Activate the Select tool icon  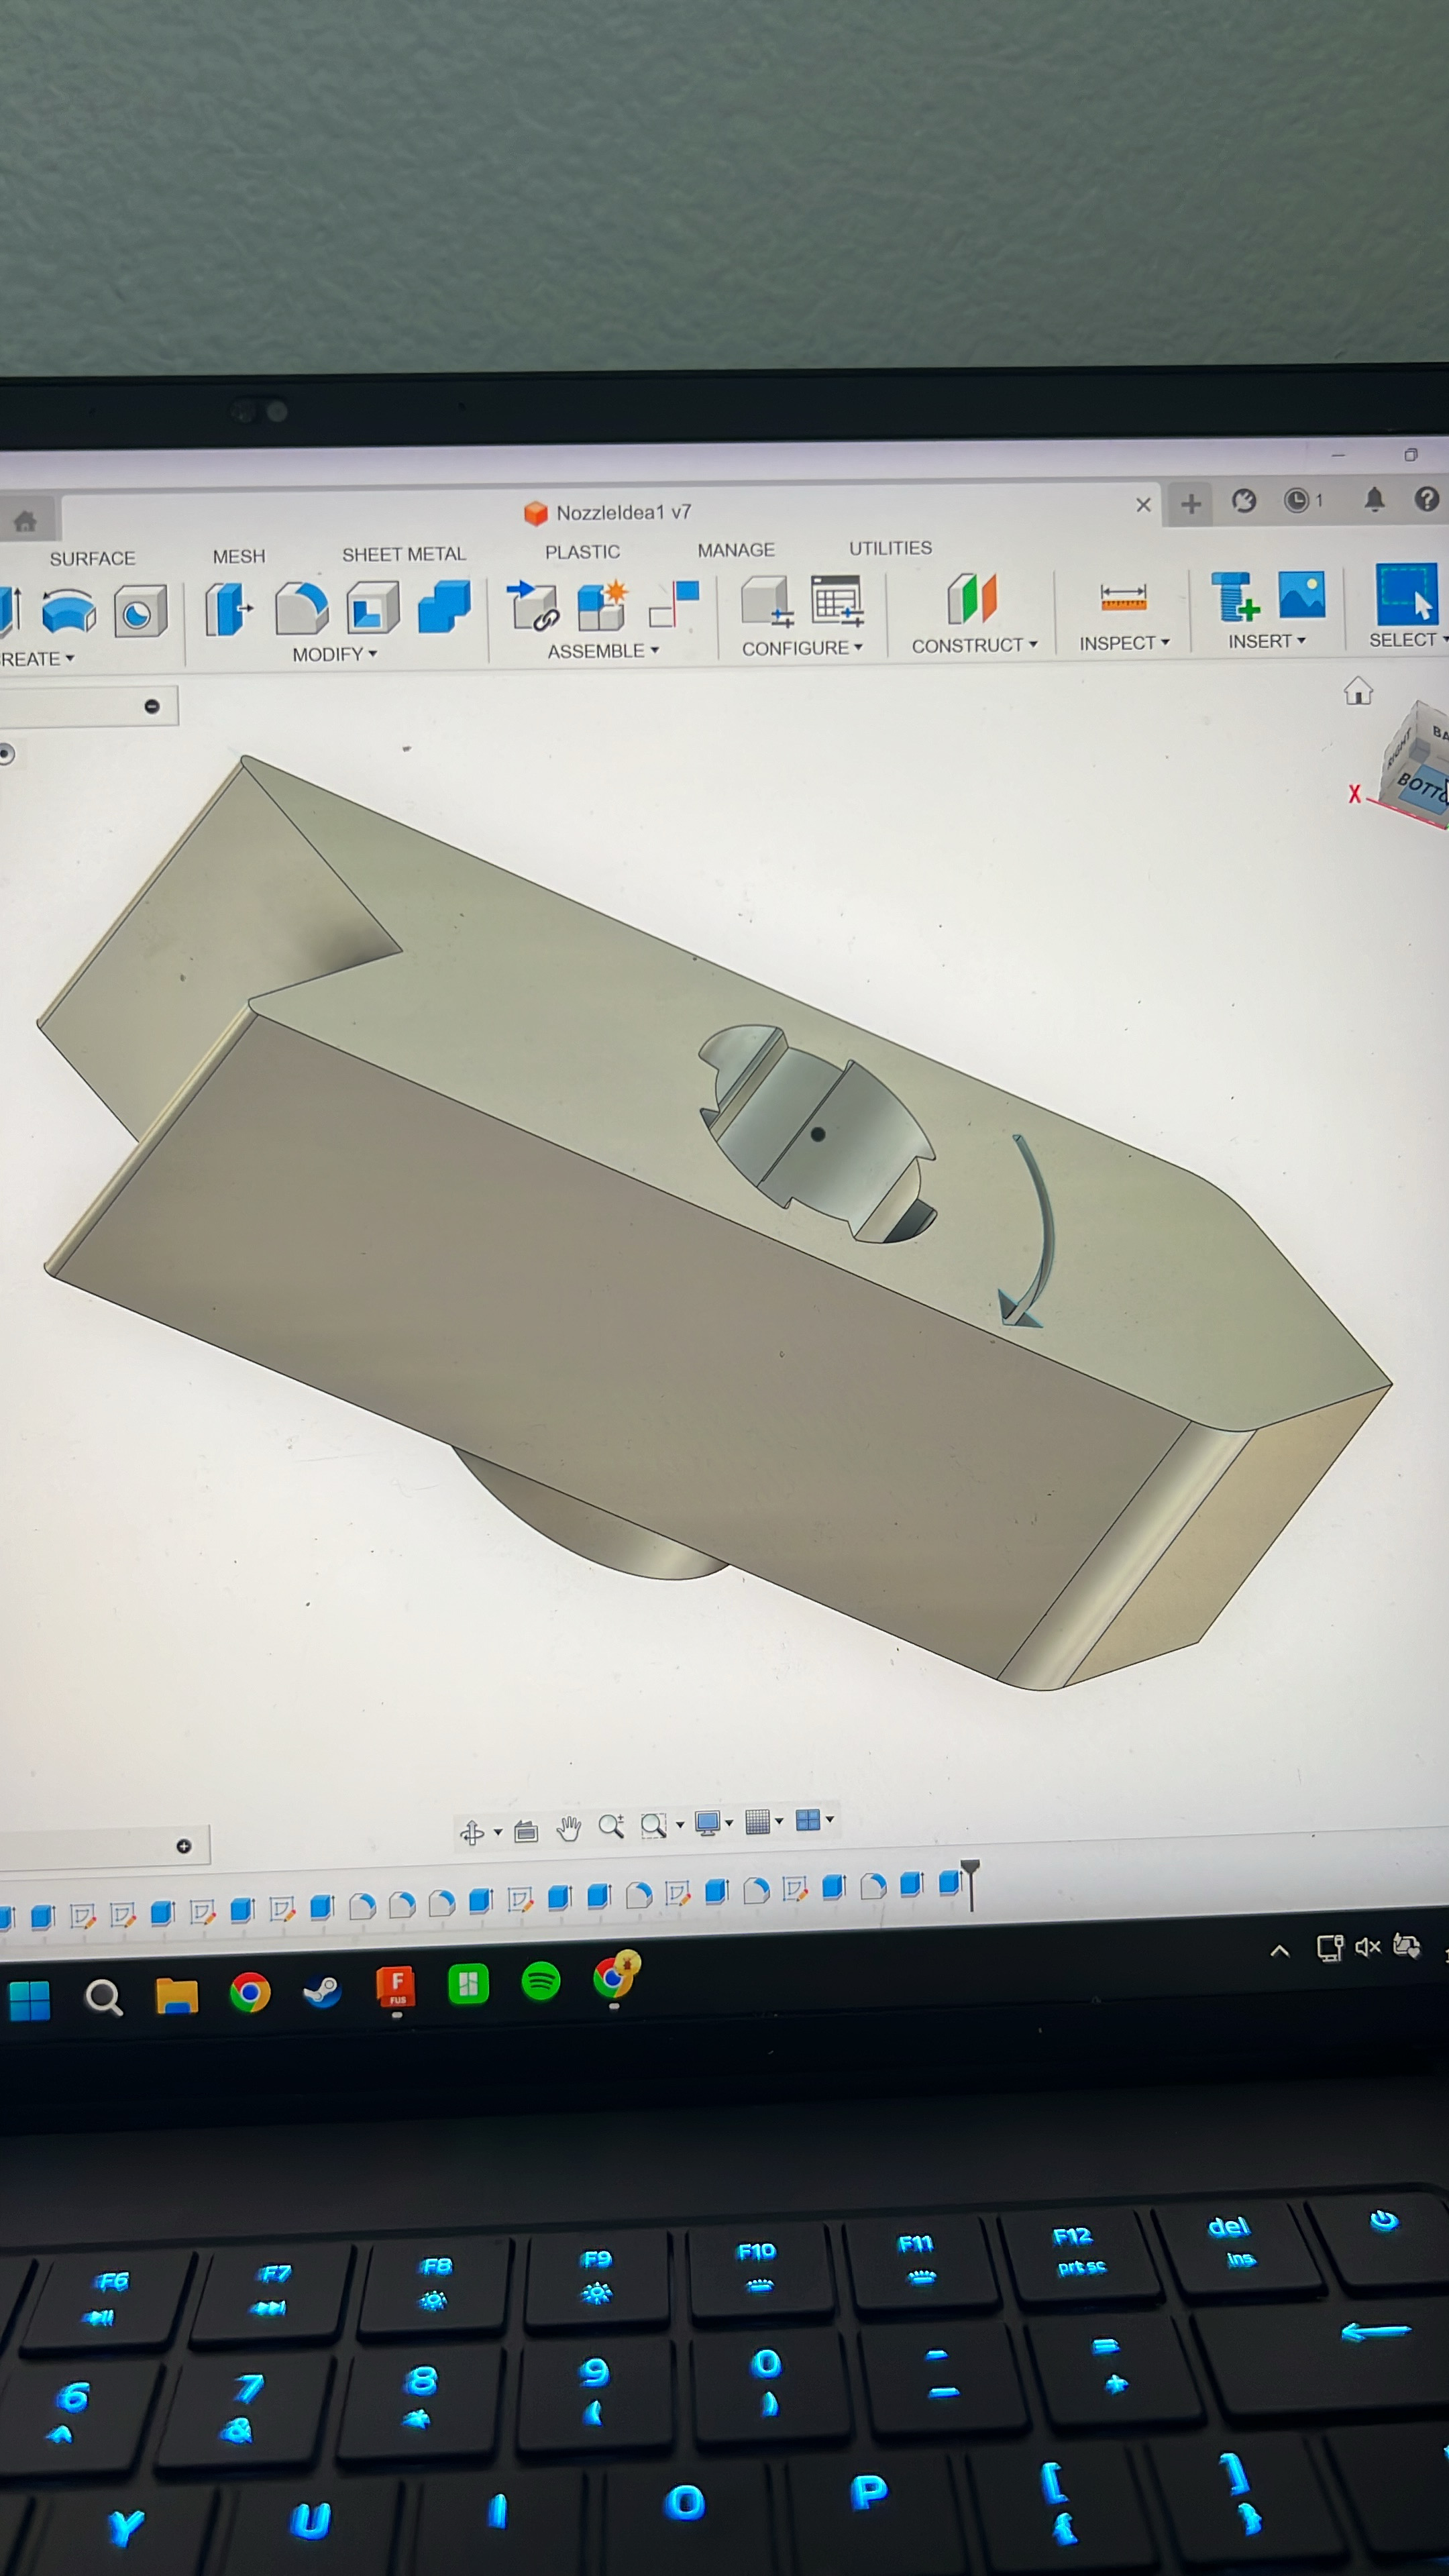pyautogui.click(x=1406, y=594)
